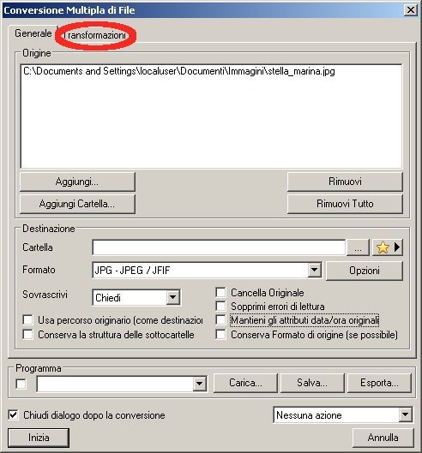The width and height of the screenshot is (422, 453).
Task: Open format Opzioni
Action: point(365,271)
